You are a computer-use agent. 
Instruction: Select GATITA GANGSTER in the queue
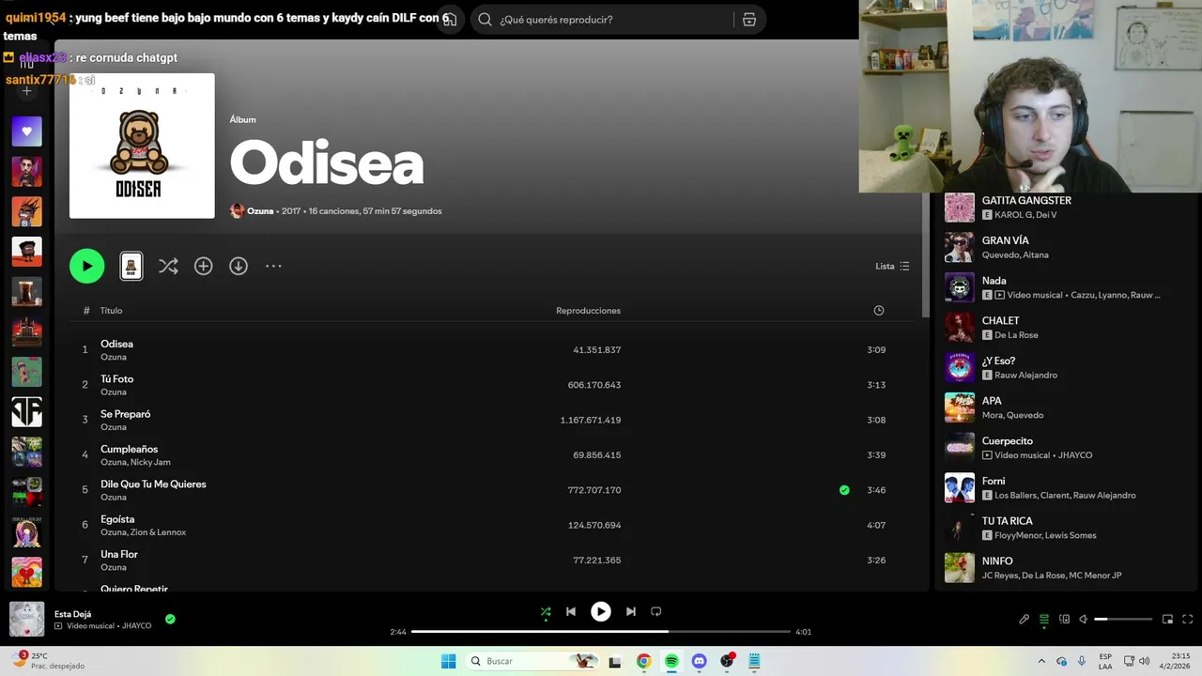coord(1066,207)
